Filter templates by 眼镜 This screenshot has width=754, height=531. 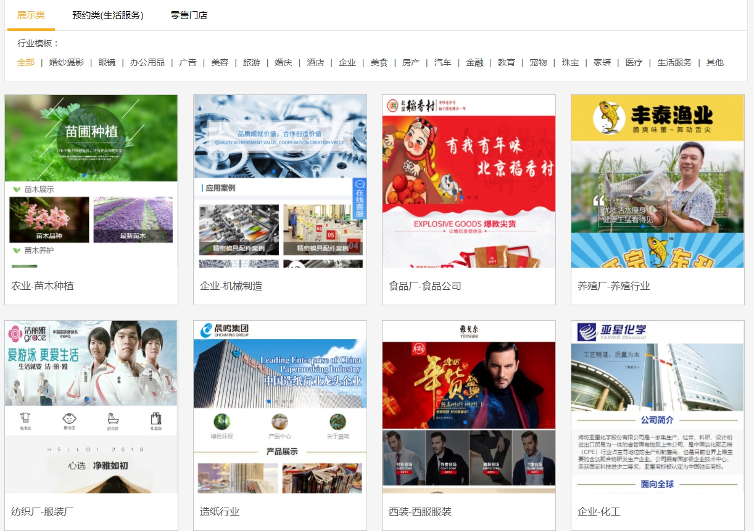coord(107,62)
